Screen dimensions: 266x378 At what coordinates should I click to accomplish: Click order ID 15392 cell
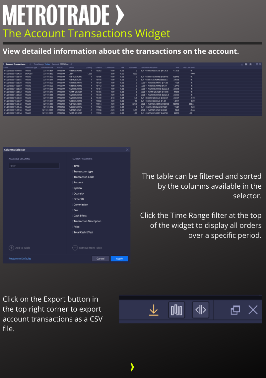tap(99, 71)
